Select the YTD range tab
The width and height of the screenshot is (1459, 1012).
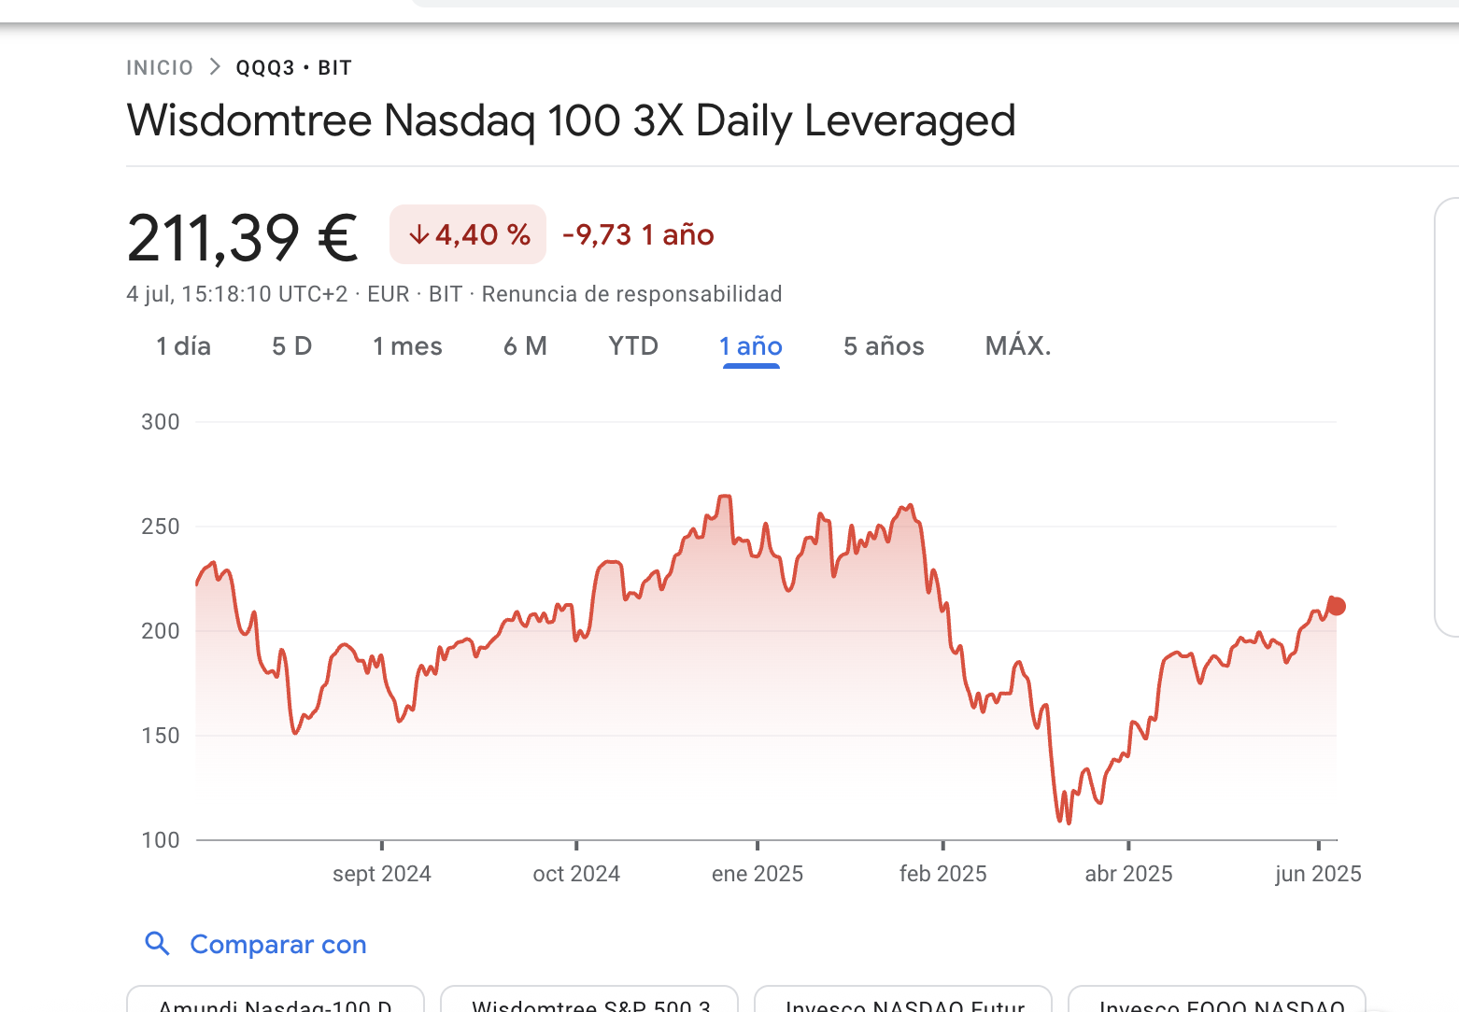pyautogui.click(x=633, y=346)
